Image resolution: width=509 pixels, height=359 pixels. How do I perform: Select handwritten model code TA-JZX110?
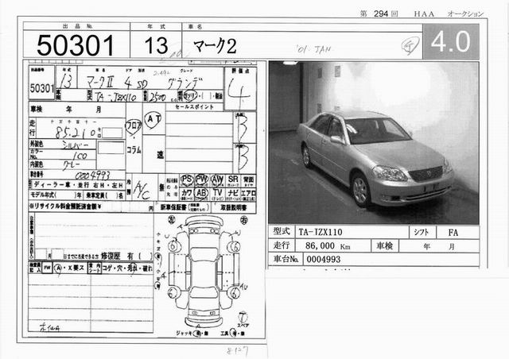pos(116,97)
